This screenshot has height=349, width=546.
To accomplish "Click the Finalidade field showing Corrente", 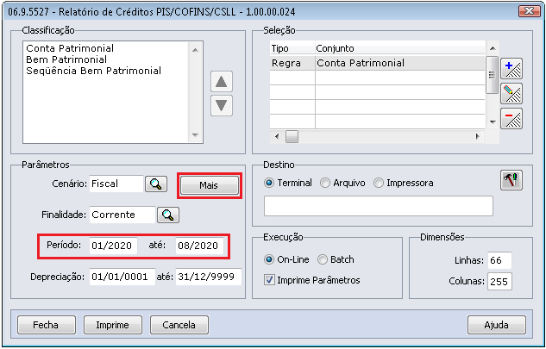I will coord(122,215).
